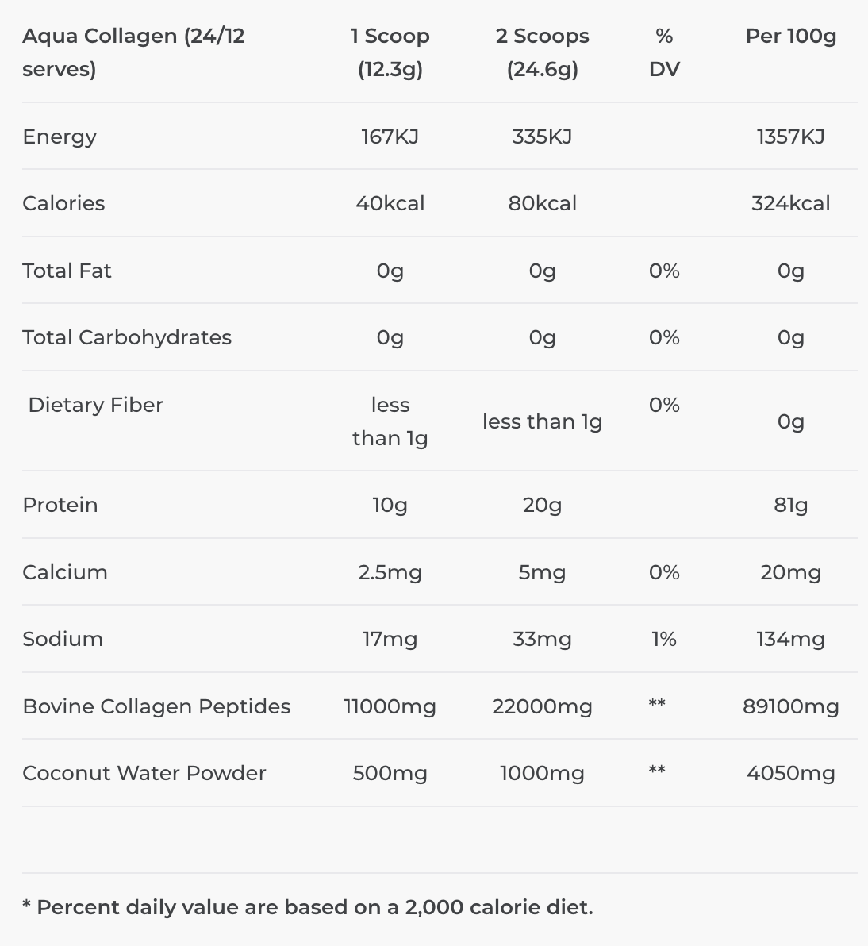Select the 1 Scoop (12.3g) column header
Screen dimensions: 868x946
tap(390, 52)
